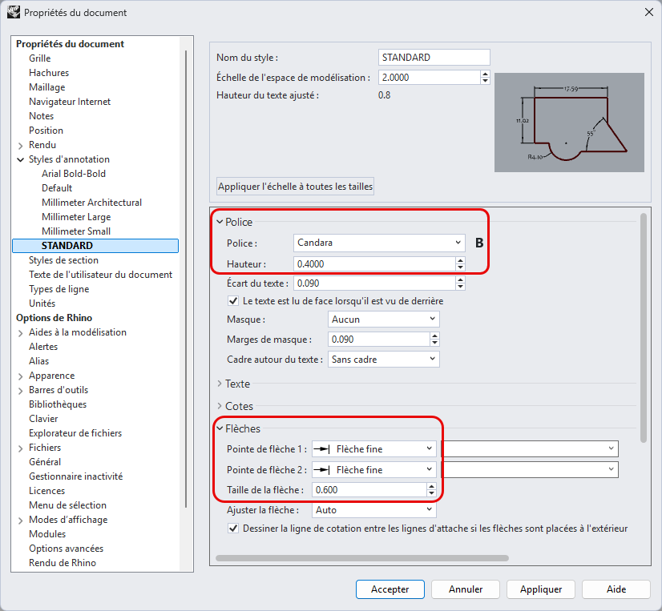Decrease Taille de la flèche value

[x=431, y=493]
